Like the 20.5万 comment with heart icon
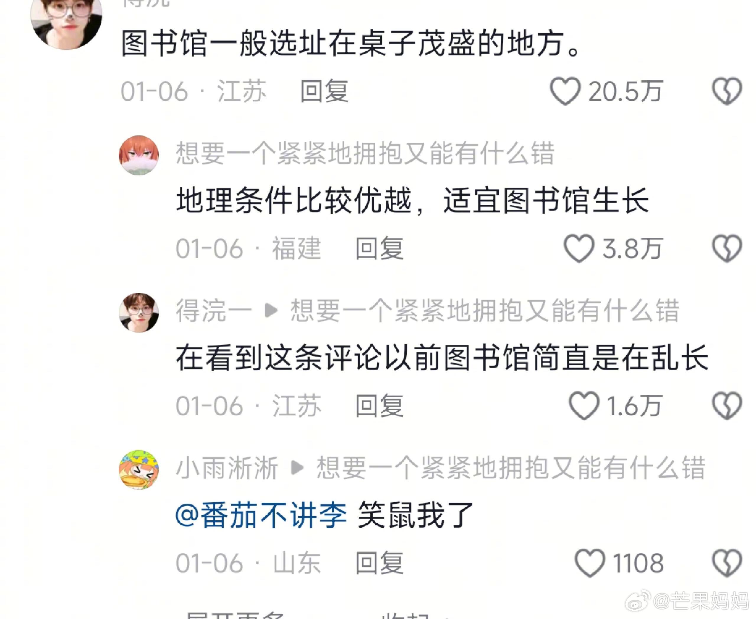 565,91
